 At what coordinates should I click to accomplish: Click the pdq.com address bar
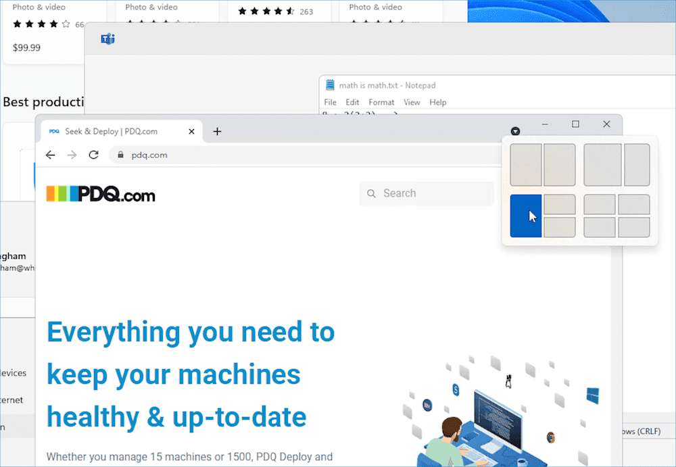click(304, 155)
